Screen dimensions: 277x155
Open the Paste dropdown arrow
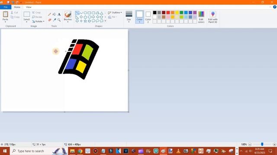[x=5, y=22]
